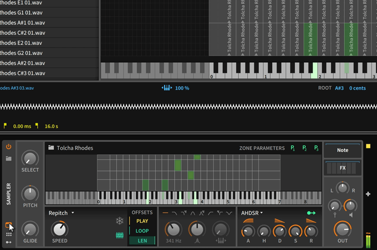377x250 pixels.
Task: Click the teal waveform icon below snowflake
Action: (x=120, y=235)
